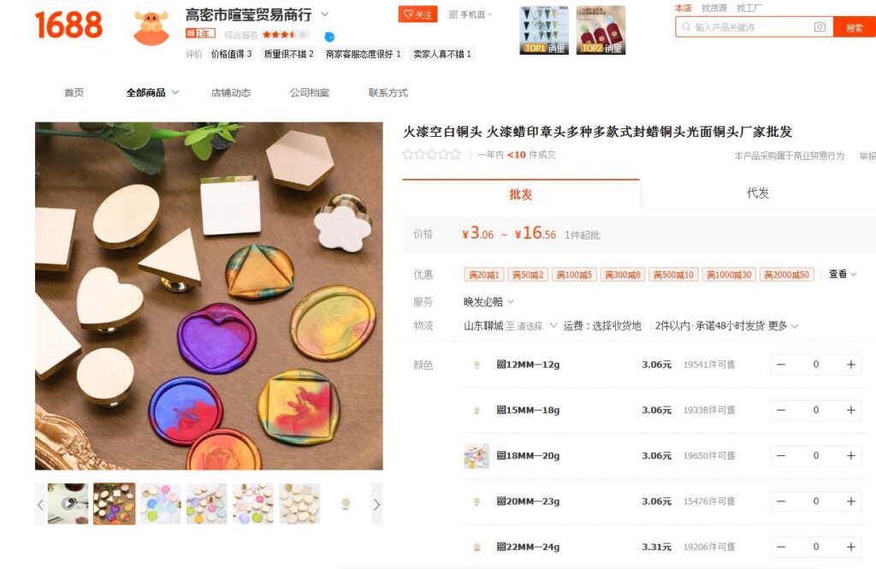Open the 晚发必赔 service dropdown
This screenshot has width=876, height=569.
(x=488, y=302)
